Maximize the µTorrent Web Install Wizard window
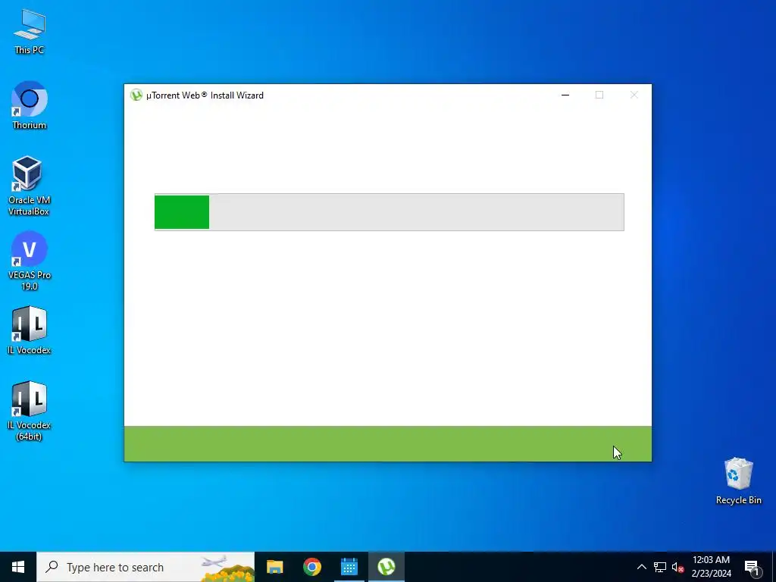776x582 pixels. 599,95
